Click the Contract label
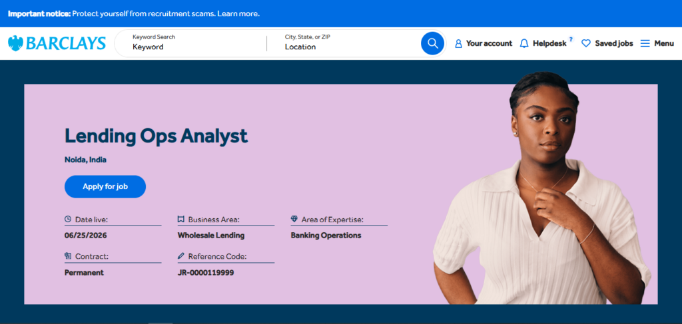682x324 pixels. pos(92,257)
